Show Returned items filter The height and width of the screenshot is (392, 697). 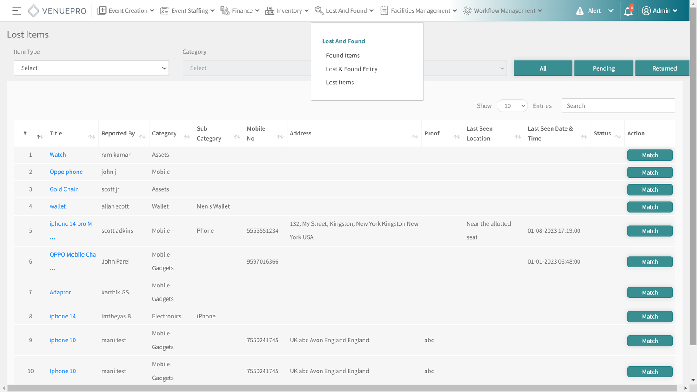click(664, 68)
